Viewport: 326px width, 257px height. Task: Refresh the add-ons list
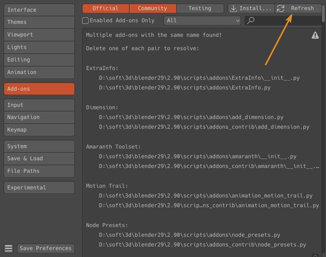298,8
